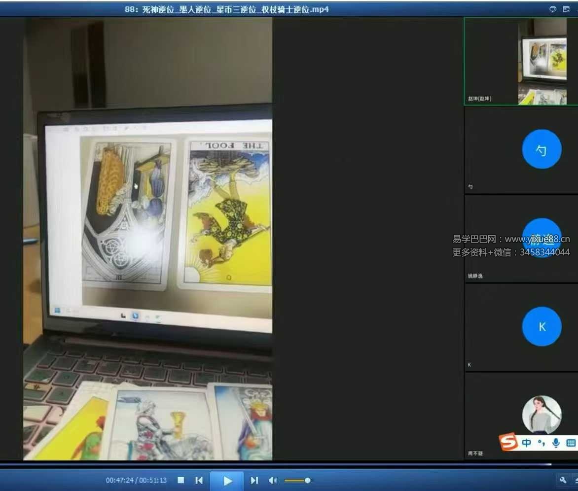This screenshot has width=578, height=491.
Task: Stop the video playback
Action: pyautogui.click(x=181, y=480)
